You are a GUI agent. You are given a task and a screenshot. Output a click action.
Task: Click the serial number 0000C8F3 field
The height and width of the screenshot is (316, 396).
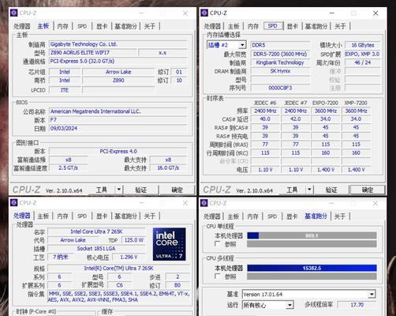tap(280, 88)
